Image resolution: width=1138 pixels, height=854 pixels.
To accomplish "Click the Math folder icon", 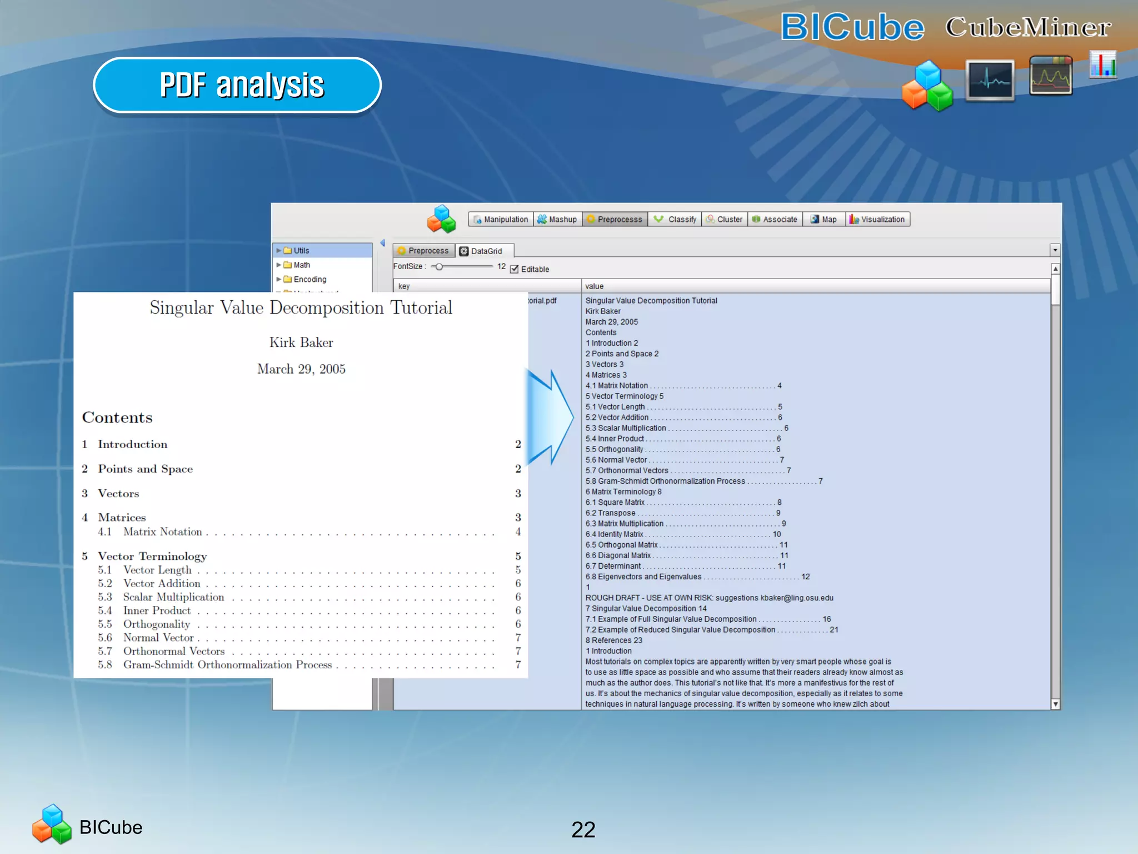I will (x=288, y=265).
